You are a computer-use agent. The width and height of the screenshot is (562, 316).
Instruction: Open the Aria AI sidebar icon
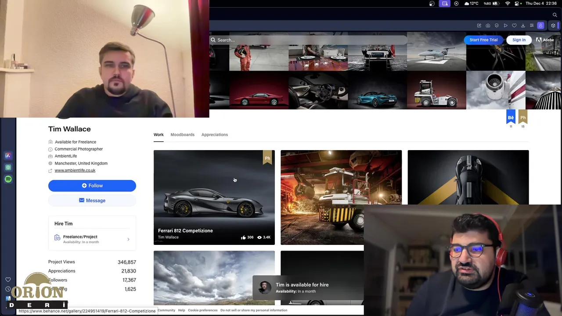point(8,155)
